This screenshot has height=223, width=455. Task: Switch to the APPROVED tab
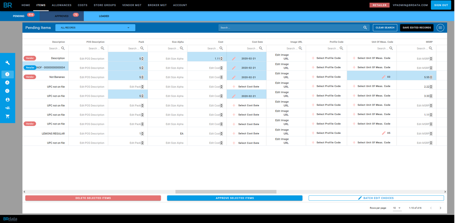click(62, 16)
